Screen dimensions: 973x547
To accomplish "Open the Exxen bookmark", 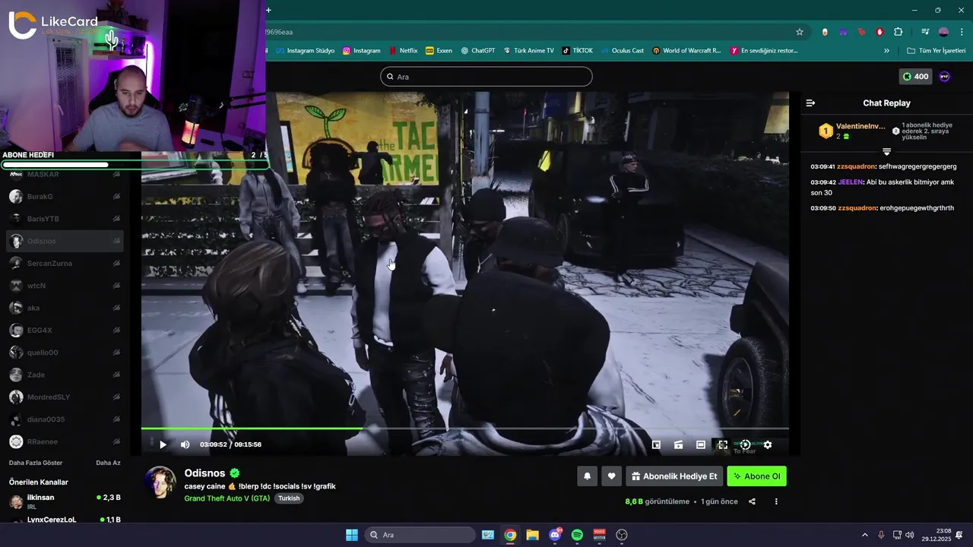I will 439,51.
